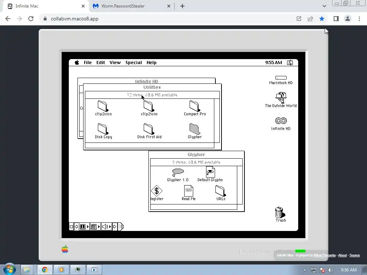The height and width of the screenshot is (275, 367).
Task: Open the Application menu icon beside the clock
Action: [x=290, y=62]
